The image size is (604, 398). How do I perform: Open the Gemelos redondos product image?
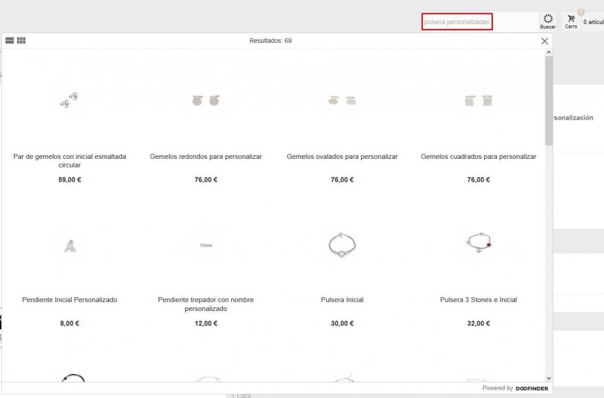pos(206,100)
